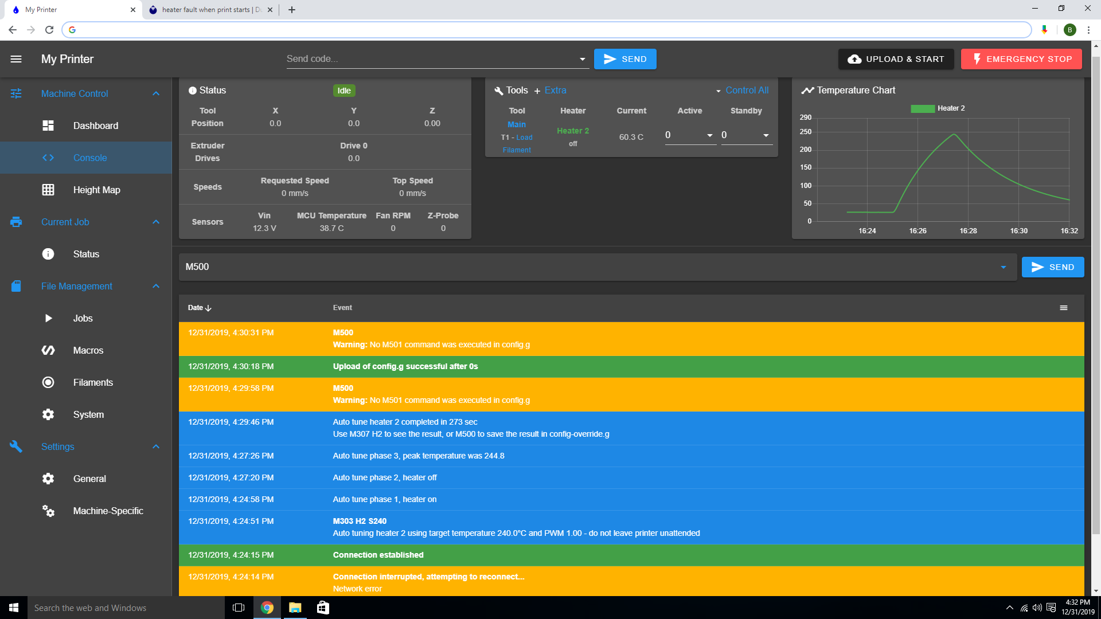
Task: Click the Status info icon in sidebar
Action: [48, 254]
